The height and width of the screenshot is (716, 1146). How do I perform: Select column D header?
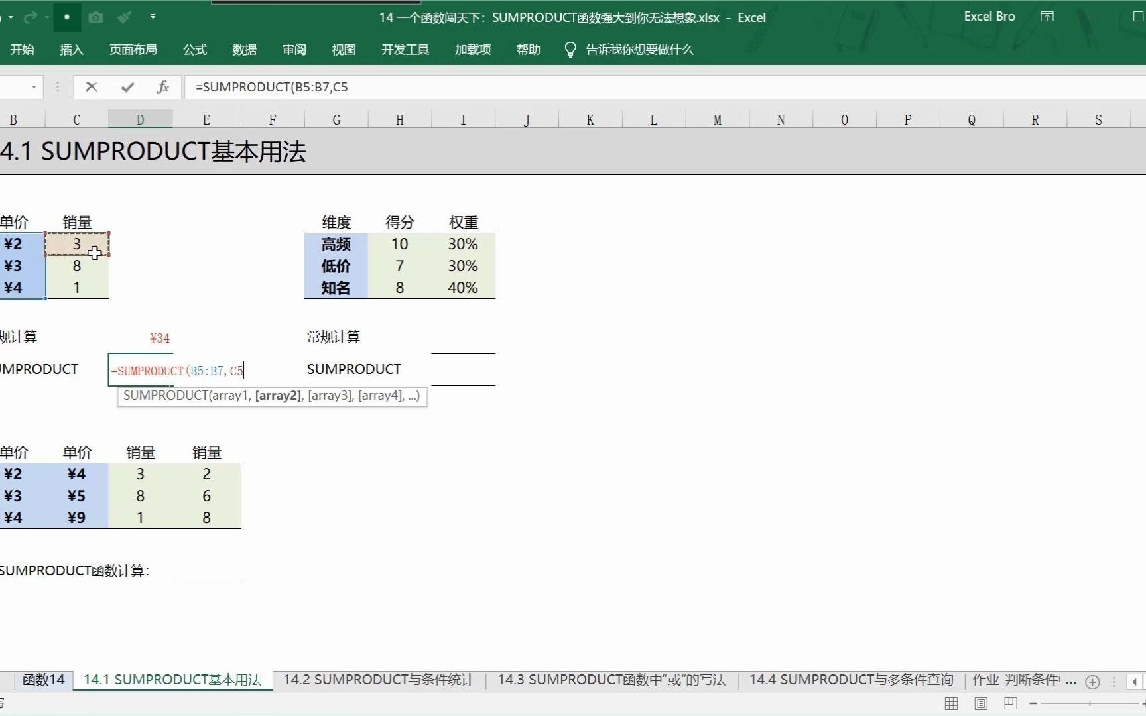click(x=141, y=119)
